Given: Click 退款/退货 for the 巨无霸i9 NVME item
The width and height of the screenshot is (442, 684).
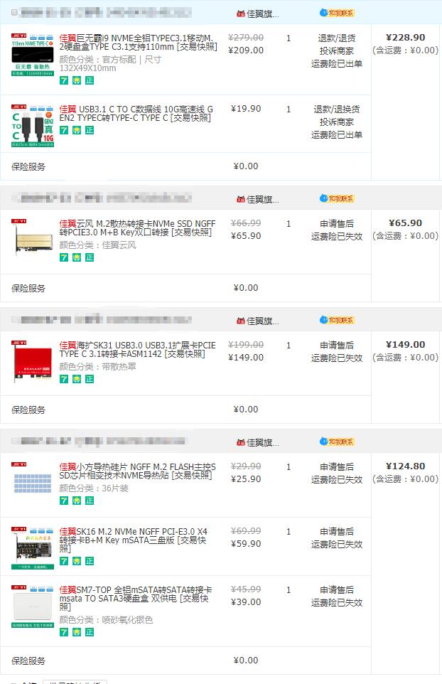Looking at the screenshot, I should 337,38.
